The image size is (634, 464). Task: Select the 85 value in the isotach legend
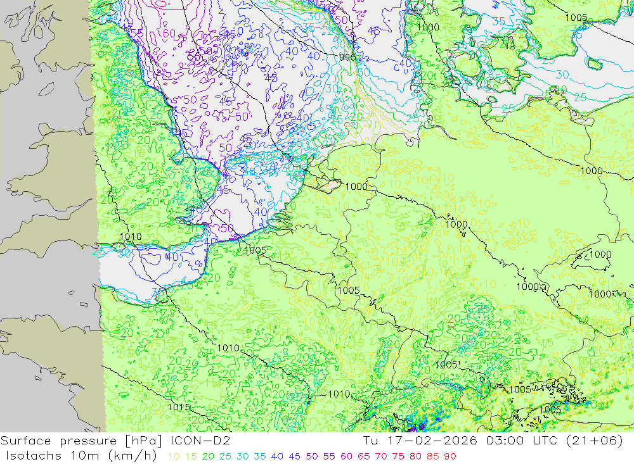click(x=432, y=457)
